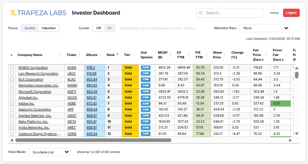Set Curate to Off
This screenshot has width=308, height=164.
coord(99,28)
